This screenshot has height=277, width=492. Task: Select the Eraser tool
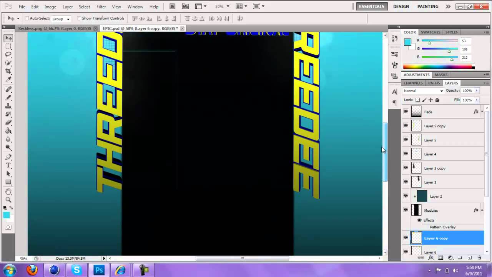click(x=8, y=122)
